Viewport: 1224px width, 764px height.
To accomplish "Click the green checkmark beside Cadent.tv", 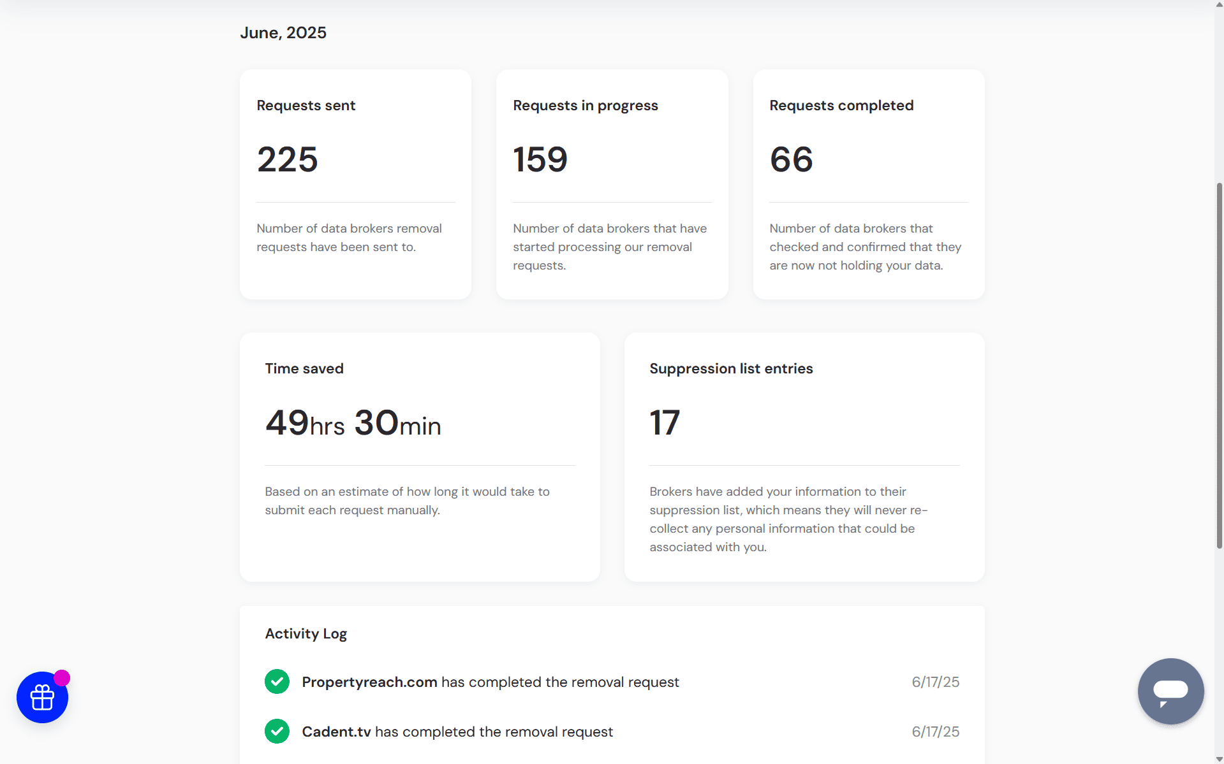I will [x=277, y=731].
